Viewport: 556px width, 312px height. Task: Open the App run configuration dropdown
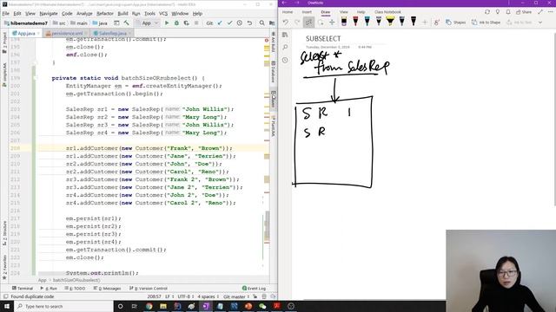pyautogui.click(x=147, y=23)
